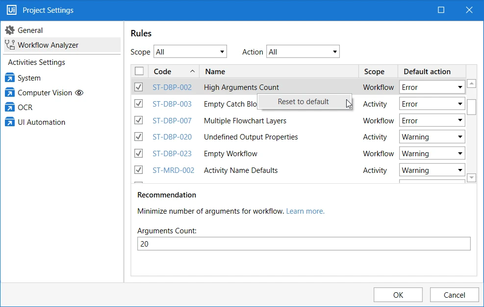This screenshot has width=484, height=307.
Task: Click the Name column header
Action: tap(279, 71)
